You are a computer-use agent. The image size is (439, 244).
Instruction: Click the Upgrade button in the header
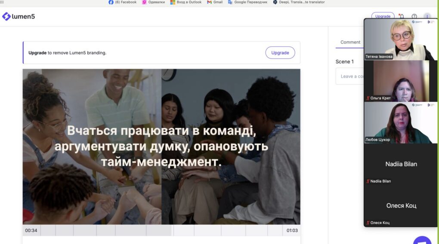tap(383, 16)
